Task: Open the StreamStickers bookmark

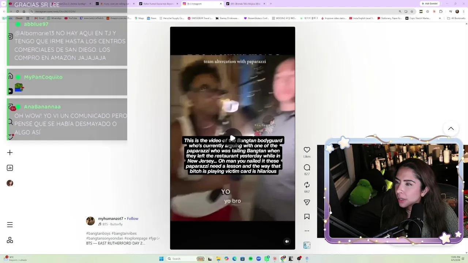Action: tap(256, 18)
